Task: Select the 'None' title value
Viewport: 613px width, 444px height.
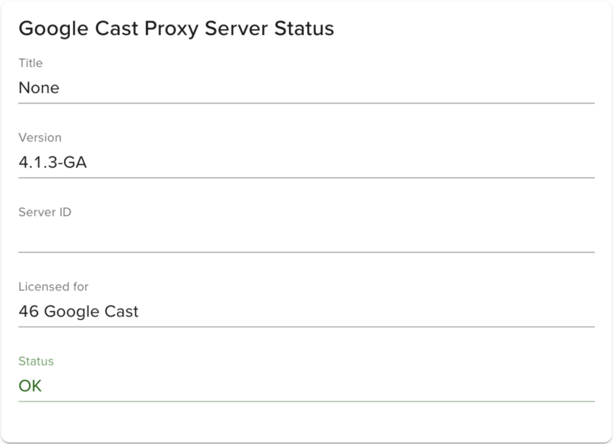Action: coord(39,88)
